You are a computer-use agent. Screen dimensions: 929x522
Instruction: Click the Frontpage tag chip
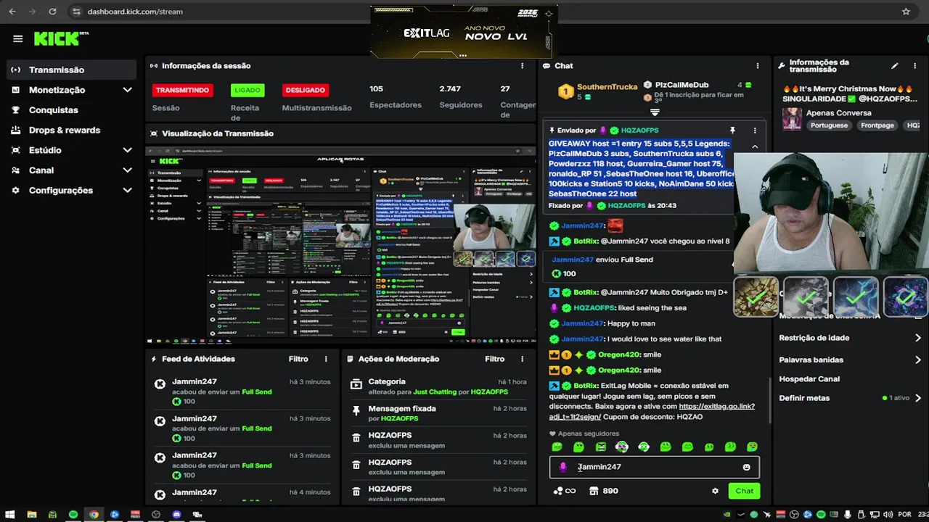[x=877, y=125]
